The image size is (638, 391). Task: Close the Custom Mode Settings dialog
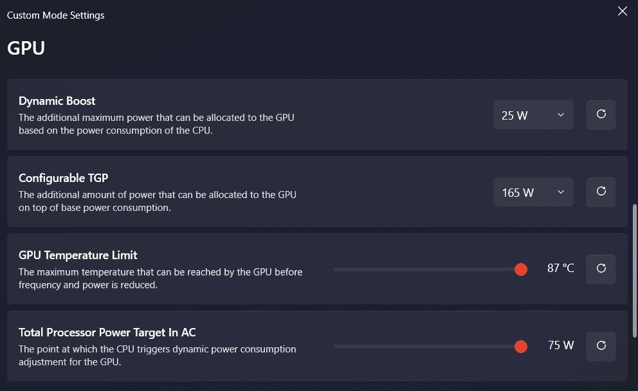point(622,12)
